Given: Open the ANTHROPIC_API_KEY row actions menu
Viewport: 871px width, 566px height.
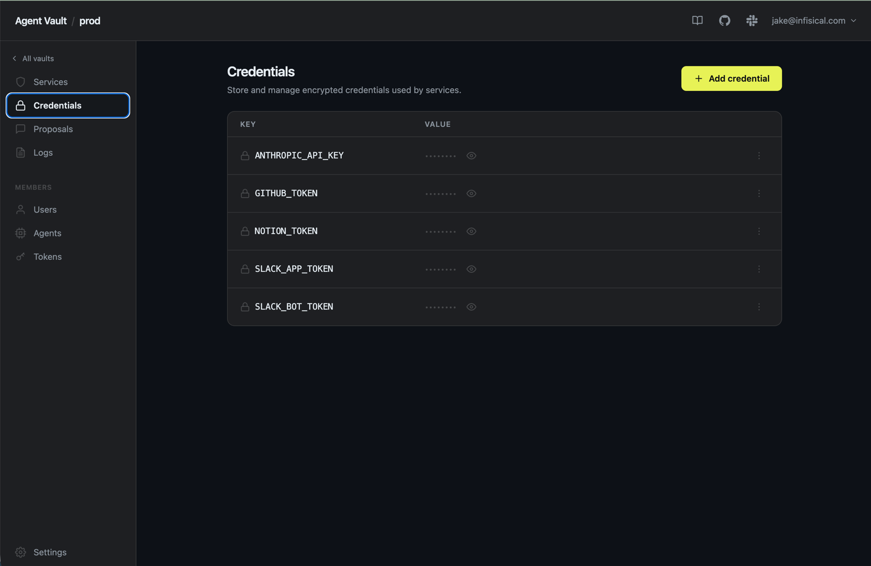Looking at the screenshot, I should (x=759, y=156).
